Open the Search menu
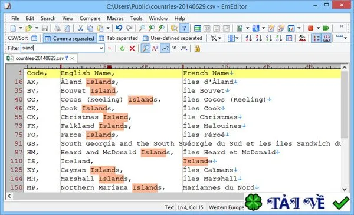The image size is (354, 215). tap(48, 18)
